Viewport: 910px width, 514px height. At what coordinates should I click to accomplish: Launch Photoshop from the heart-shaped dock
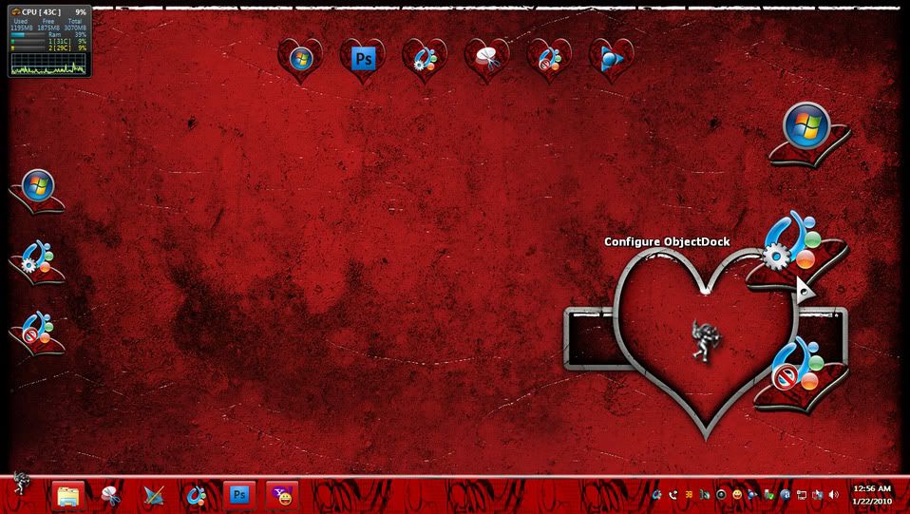(x=363, y=59)
